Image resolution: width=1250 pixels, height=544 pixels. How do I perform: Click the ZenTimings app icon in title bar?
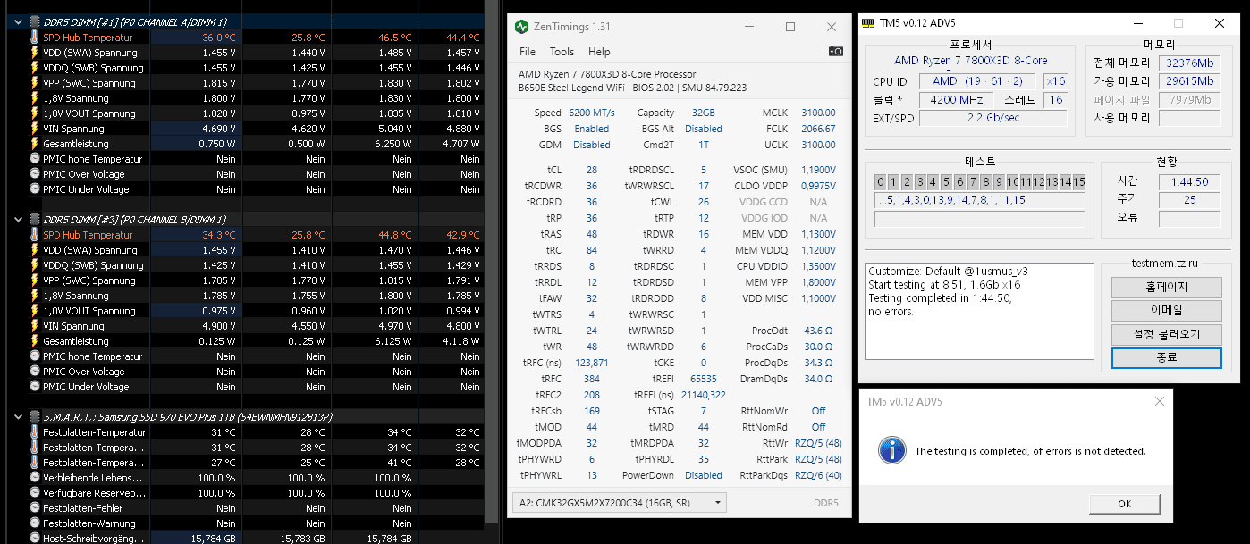[x=521, y=27]
